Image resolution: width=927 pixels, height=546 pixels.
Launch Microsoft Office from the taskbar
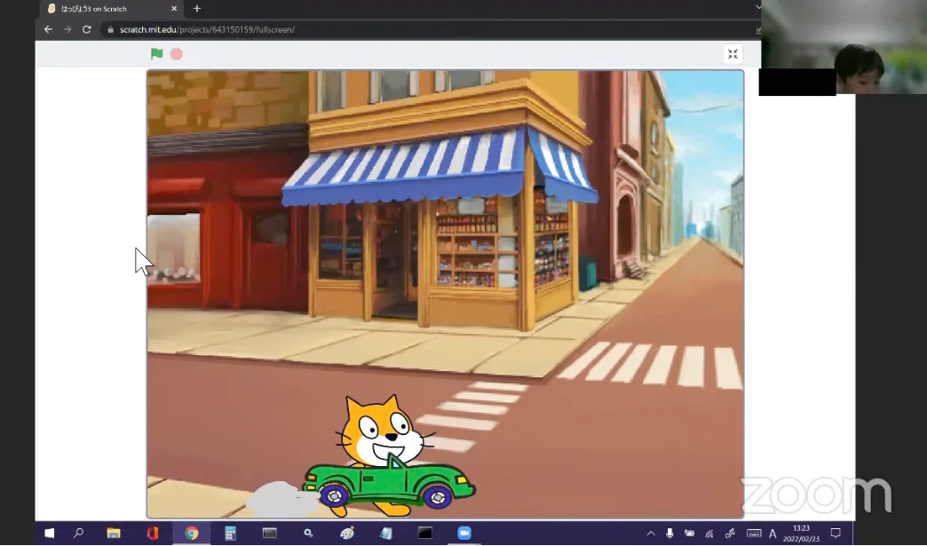(153, 533)
